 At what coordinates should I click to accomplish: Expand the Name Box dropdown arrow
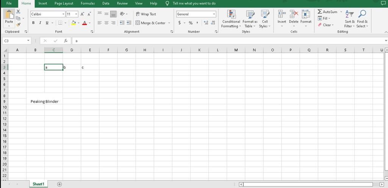(x=28, y=41)
